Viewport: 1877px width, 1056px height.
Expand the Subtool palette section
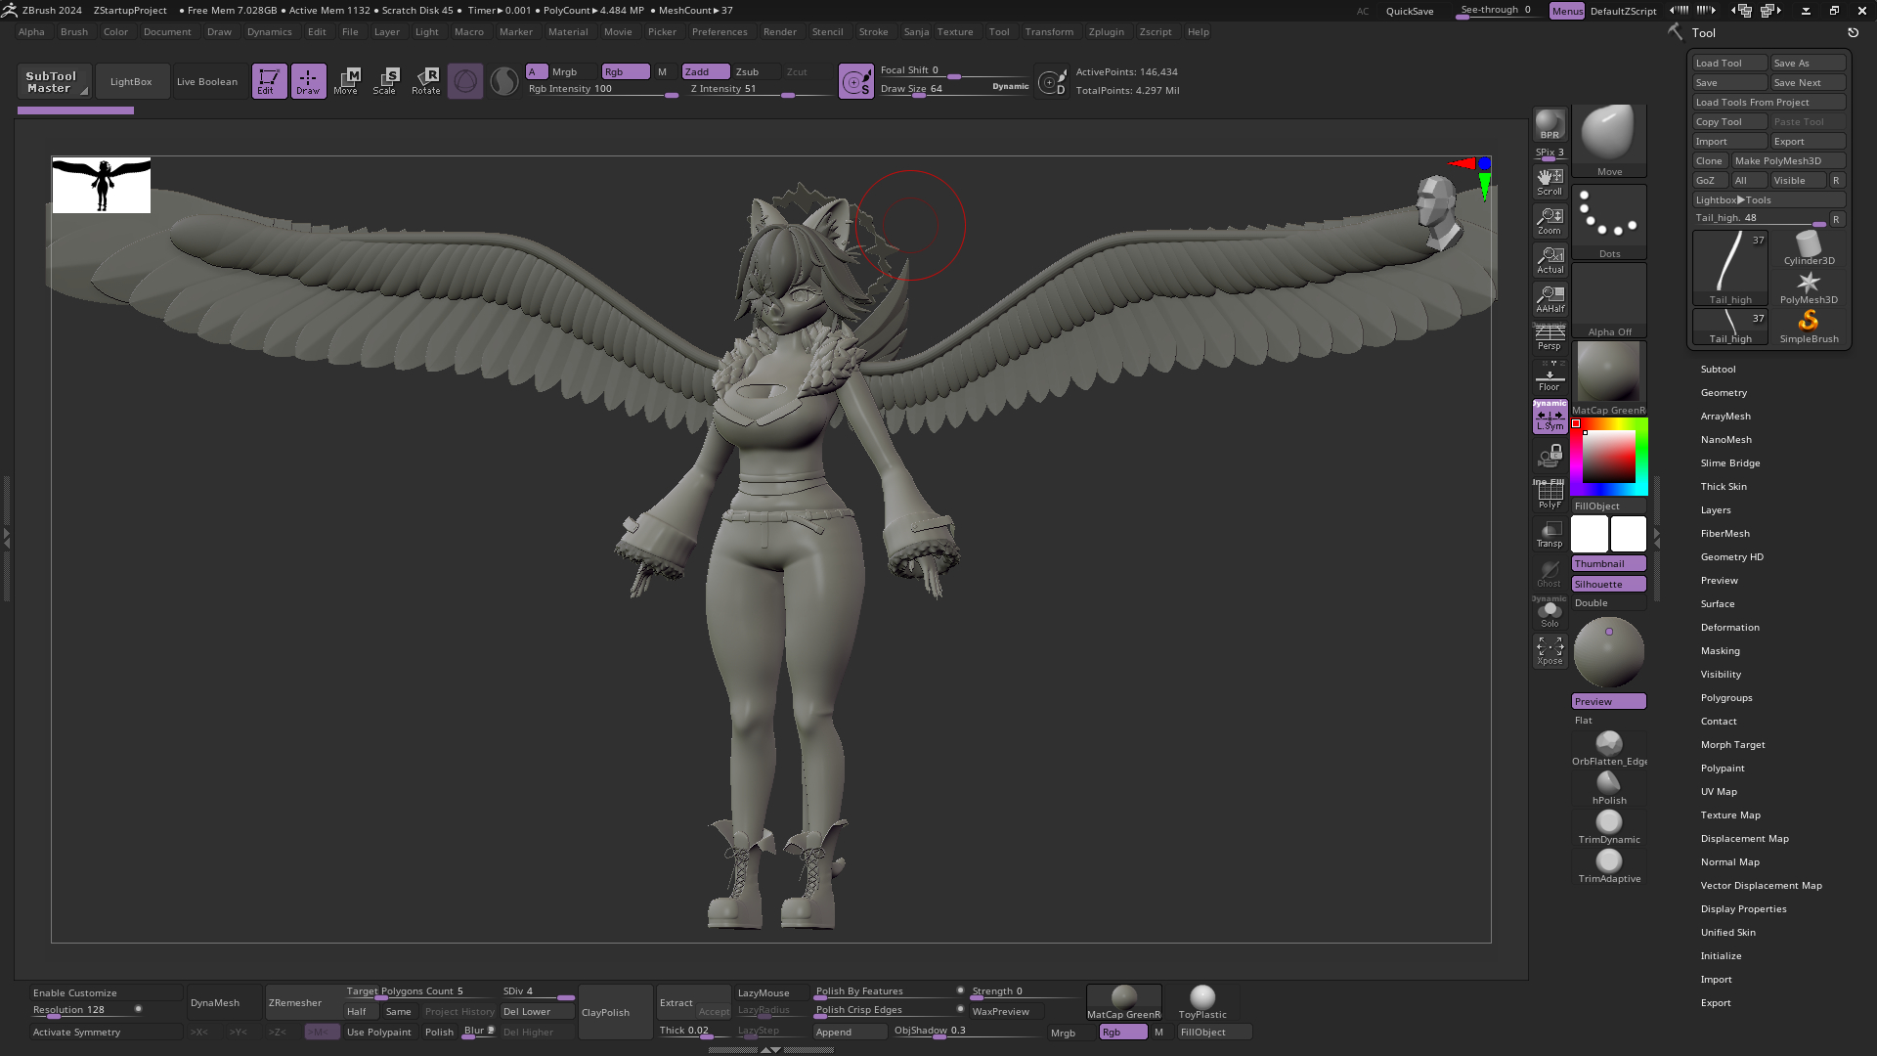(1718, 369)
